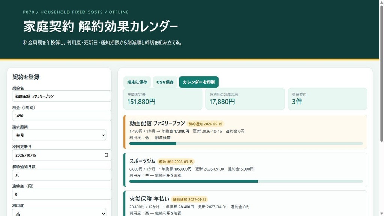Viewport: 384px width, 216px height.
Task: Click the 利用度：中 — 継続利用を確認 text
Action: (155, 175)
